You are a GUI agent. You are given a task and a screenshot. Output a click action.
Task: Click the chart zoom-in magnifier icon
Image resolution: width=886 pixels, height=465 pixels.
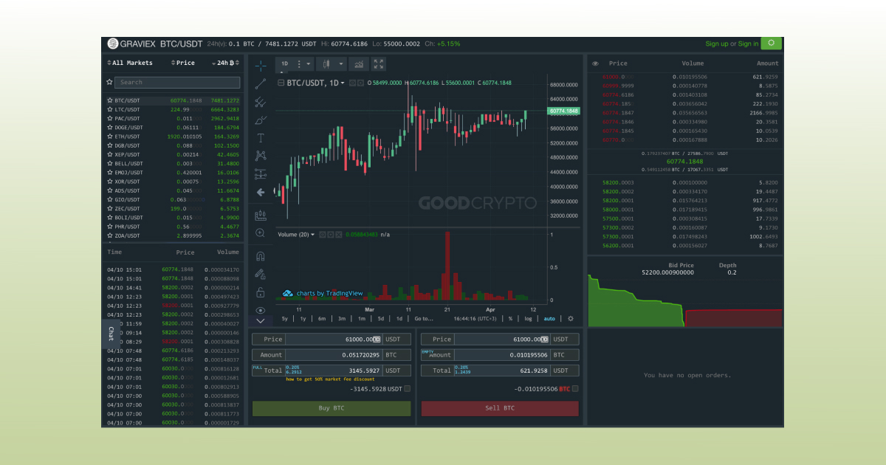coord(260,233)
